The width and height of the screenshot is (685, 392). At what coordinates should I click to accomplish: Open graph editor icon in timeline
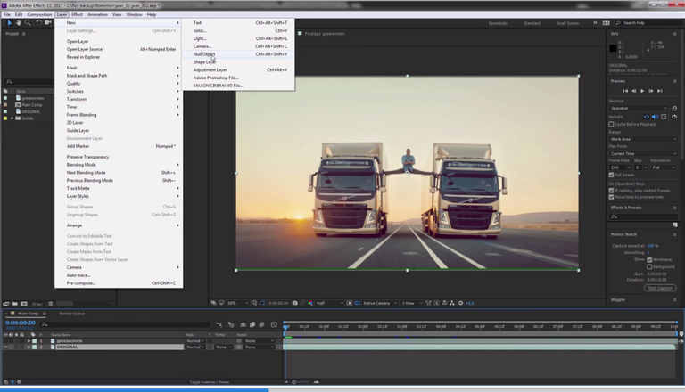(274, 324)
